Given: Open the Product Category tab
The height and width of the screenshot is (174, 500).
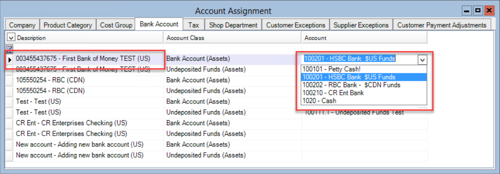Looking at the screenshot, I should tap(68, 25).
